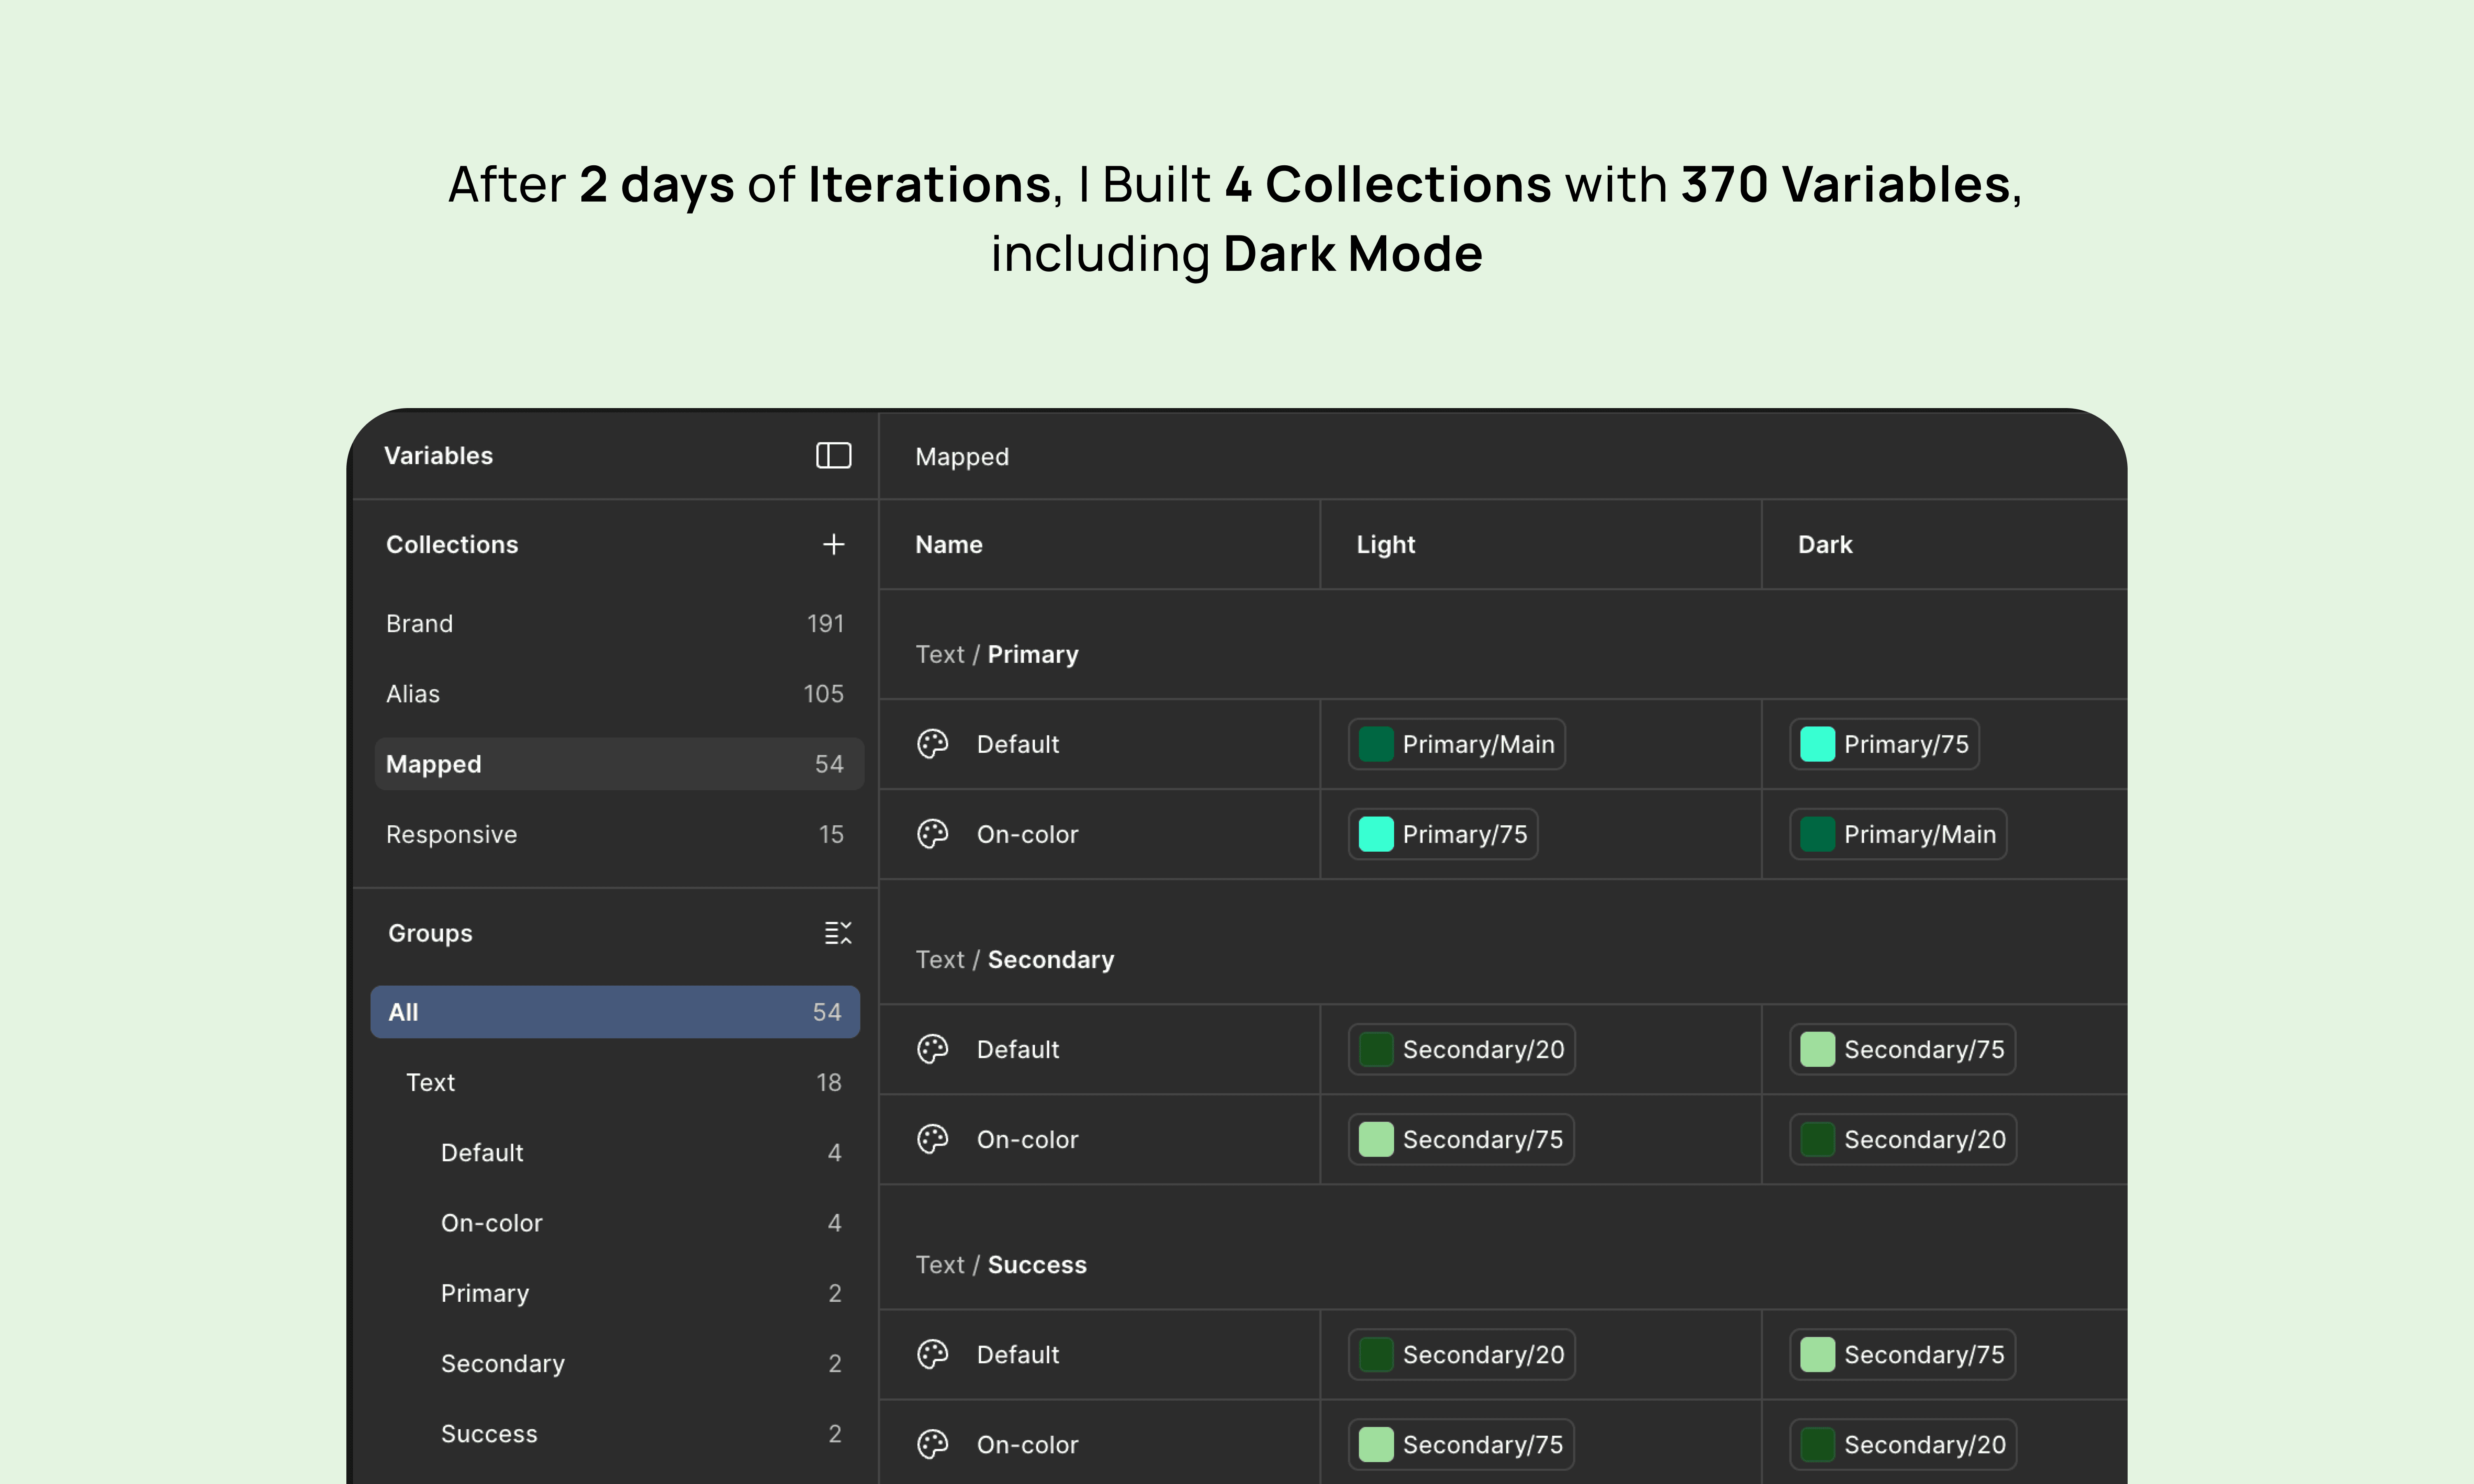Click the collapse all groups icon
This screenshot has width=2474, height=1484.
[x=837, y=933]
